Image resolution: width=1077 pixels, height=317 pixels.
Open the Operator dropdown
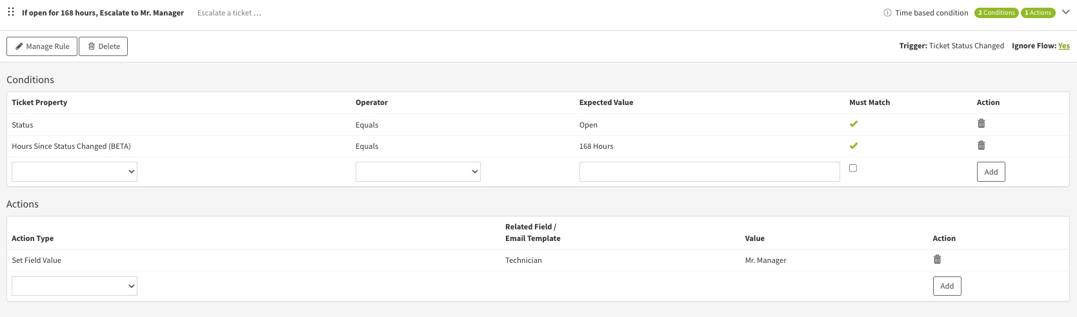(418, 171)
